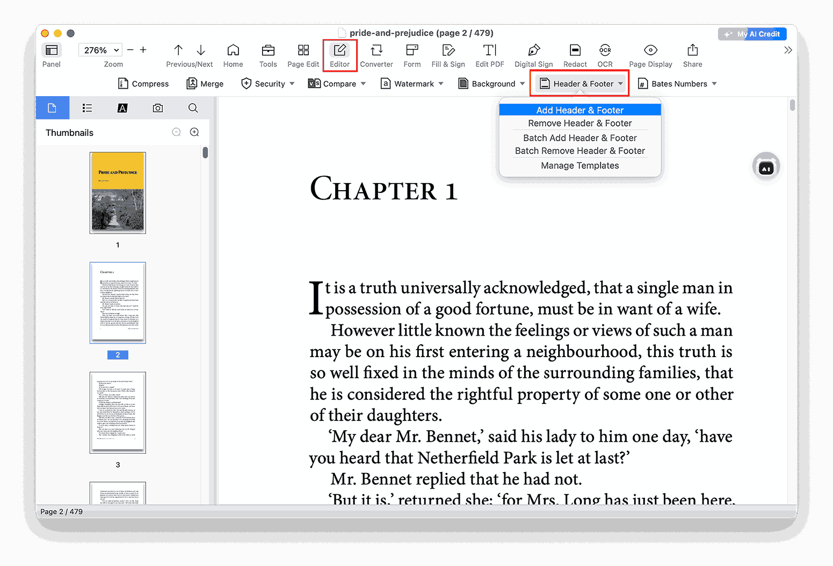Switch to the Thumbnails page tab
833x566 pixels.
point(52,108)
